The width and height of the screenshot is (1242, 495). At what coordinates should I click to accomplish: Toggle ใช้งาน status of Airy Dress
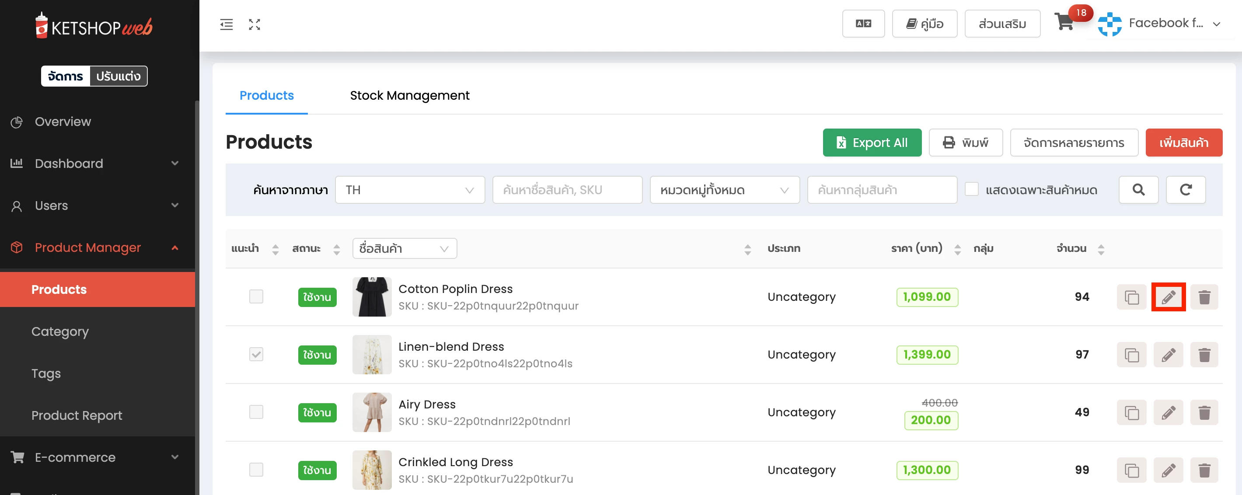(317, 413)
